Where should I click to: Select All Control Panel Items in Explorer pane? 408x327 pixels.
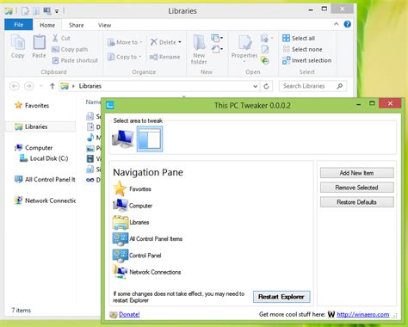pos(45,180)
